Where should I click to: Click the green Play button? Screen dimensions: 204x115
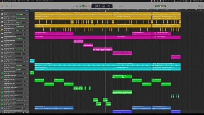point(83,6)
